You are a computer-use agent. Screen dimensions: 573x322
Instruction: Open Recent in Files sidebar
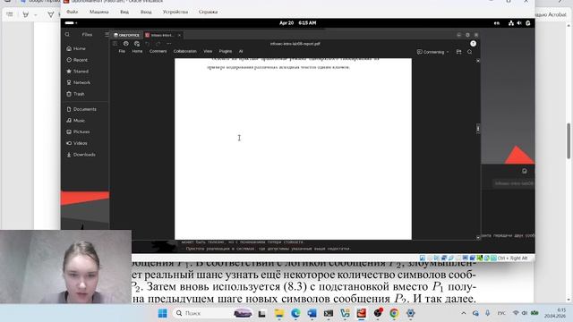[77, 60]
